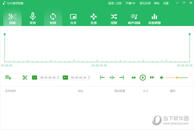Increase LP time with up arrow
Screen dimensions: 194x130
click(58, 77)
